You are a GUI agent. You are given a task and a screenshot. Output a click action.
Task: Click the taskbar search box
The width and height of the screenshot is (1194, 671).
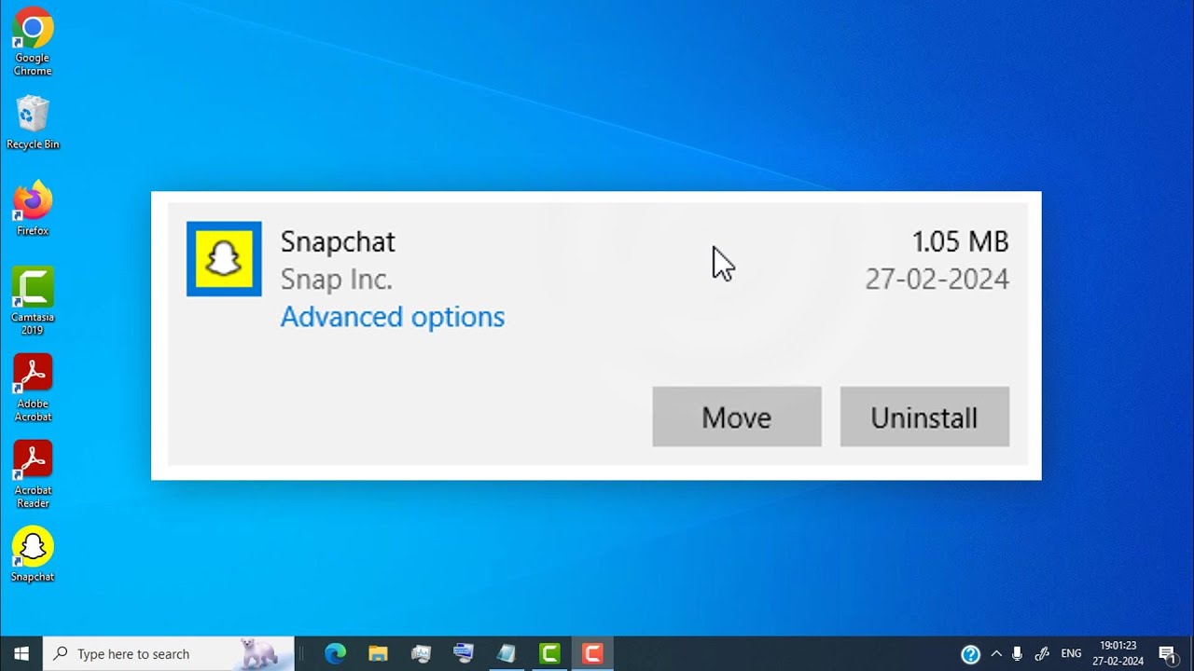[x=169, y=653]
